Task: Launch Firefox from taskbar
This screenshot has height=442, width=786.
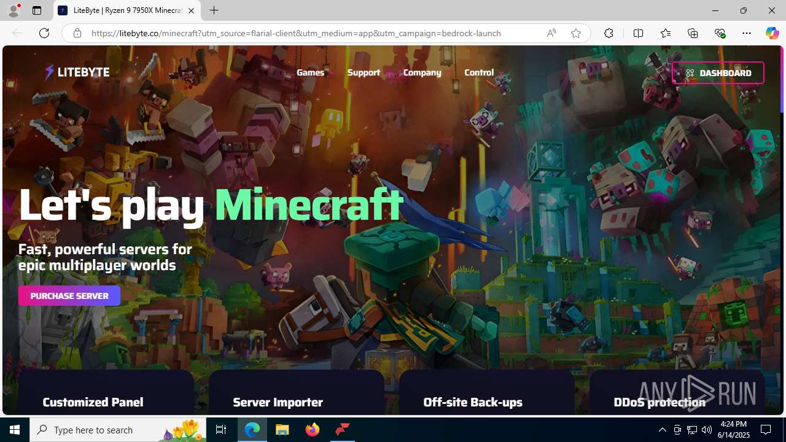Action: tap(313, 430)
